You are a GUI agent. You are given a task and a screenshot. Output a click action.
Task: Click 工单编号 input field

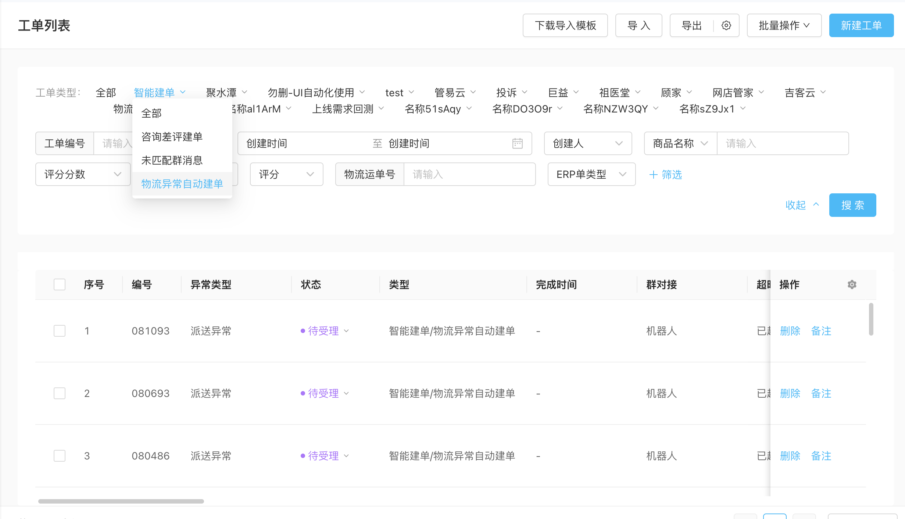[x=113, y=143]
